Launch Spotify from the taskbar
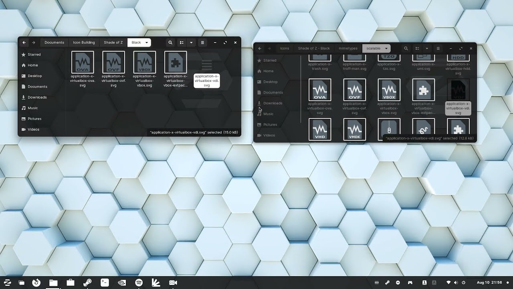The image size is (513, 289). tap(139, 283)
